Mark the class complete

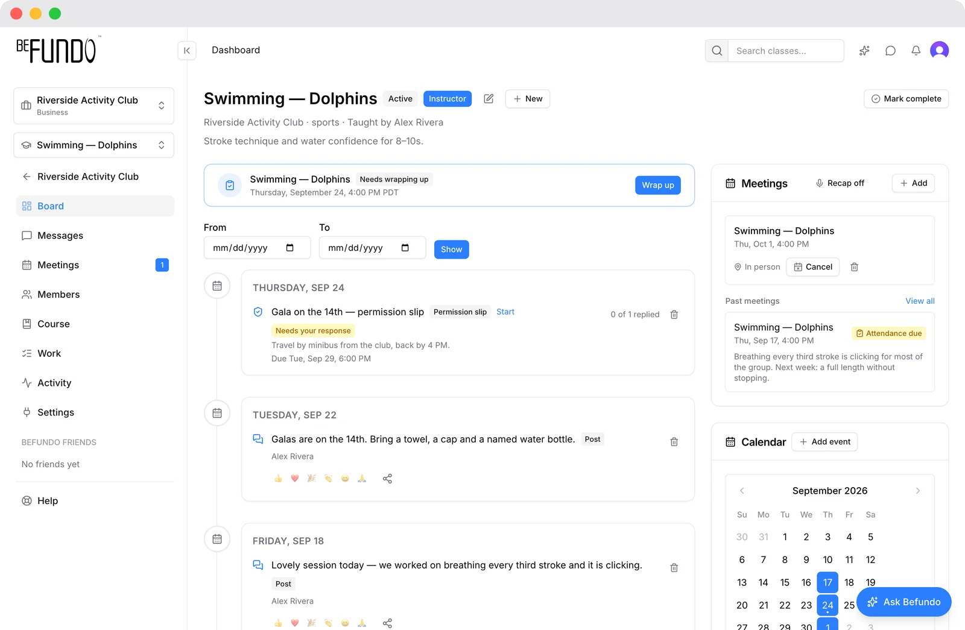(906, 99)
